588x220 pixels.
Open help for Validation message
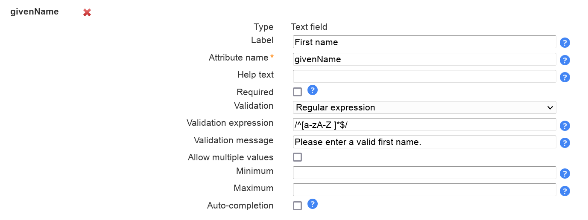pos(565,143)
